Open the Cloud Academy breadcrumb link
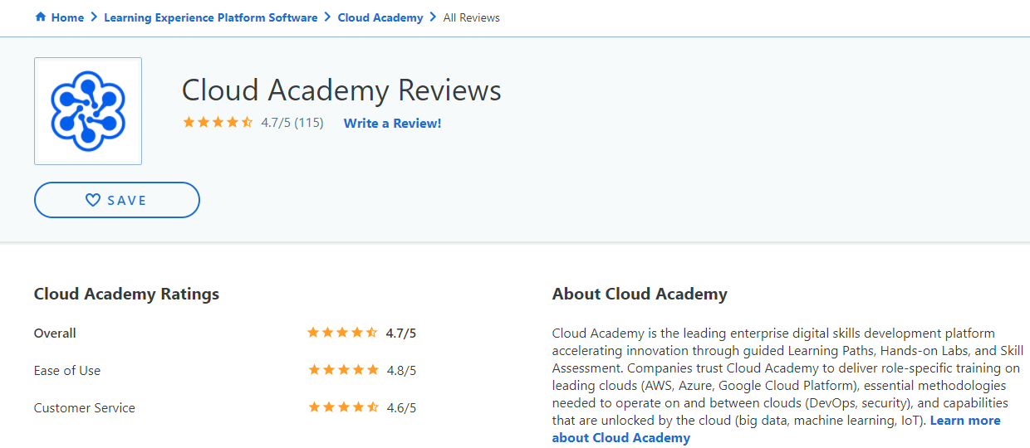1030x448 pixels. pos(380,17)
